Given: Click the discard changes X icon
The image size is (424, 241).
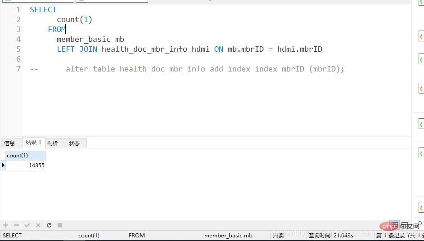Looking at the screenshot, I should (38, 225).
